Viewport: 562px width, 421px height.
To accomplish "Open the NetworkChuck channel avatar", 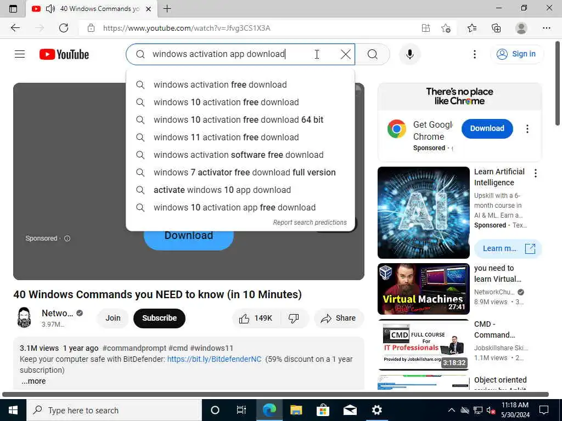I will 24,317.
